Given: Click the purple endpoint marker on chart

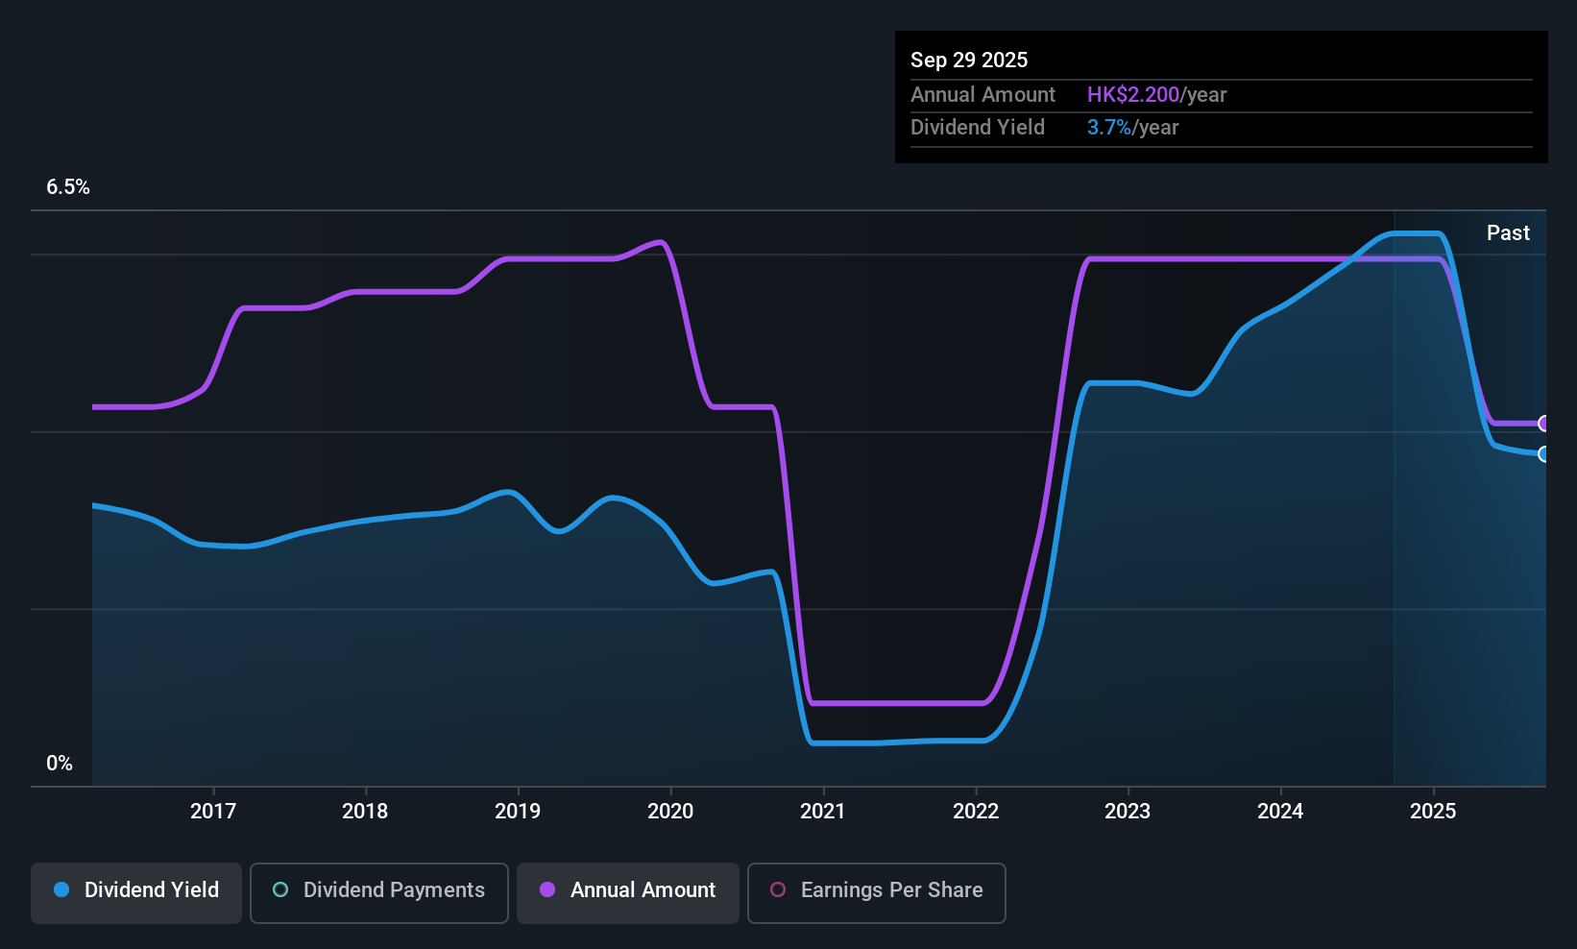Looking at the screenshot, I should (1543, 424).
